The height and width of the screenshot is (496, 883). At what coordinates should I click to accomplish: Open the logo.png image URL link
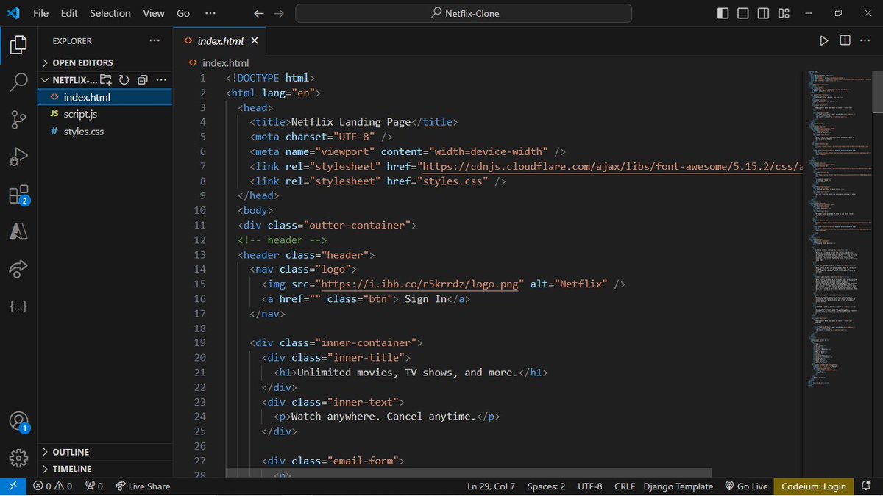click(x=421, y=284)
